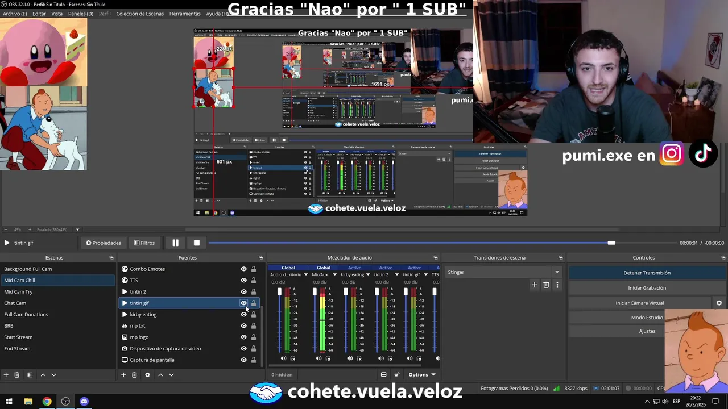Adjust the Mic/Aux volume fader handle
The height and width of the screenshot is (409, 728).
coord(315,292)
